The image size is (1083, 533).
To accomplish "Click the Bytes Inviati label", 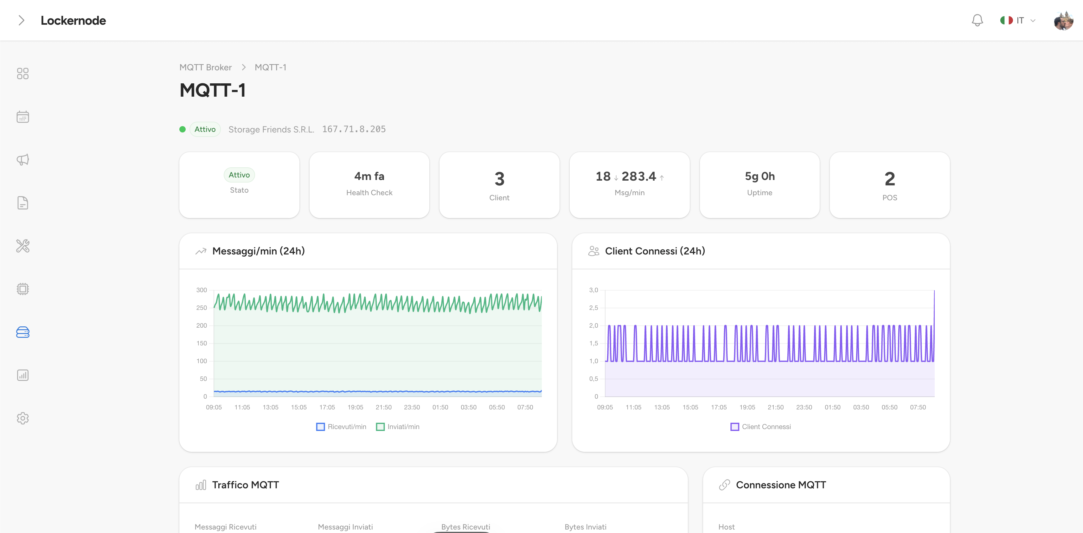I will 585,527.
